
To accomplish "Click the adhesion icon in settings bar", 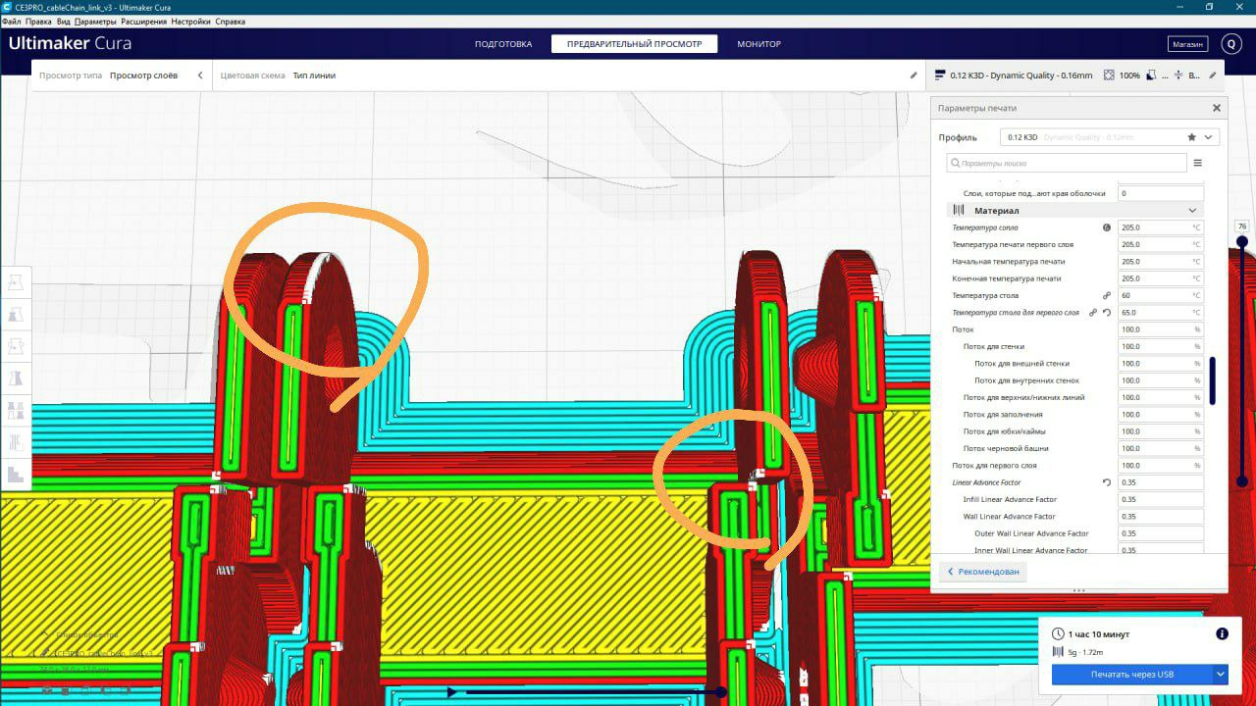I will (1178, 75).
